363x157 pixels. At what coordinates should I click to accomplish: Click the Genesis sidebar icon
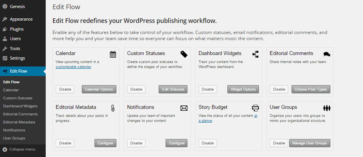point(5,6)
